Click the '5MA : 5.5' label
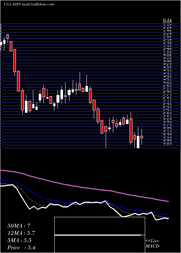This screenshot has height=253, width=181. click(20, 240)
